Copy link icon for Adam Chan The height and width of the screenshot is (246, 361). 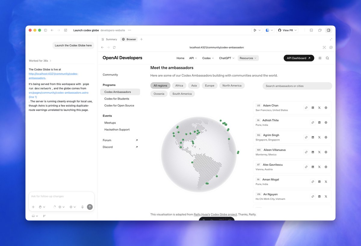pos(306,108)
